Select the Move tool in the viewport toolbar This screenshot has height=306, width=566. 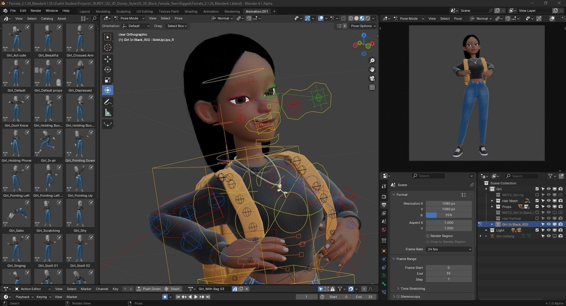point(108,59)
